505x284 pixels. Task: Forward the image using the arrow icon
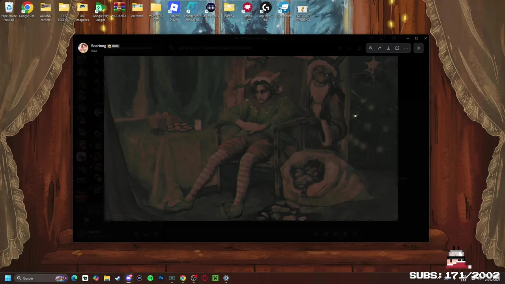380,48
